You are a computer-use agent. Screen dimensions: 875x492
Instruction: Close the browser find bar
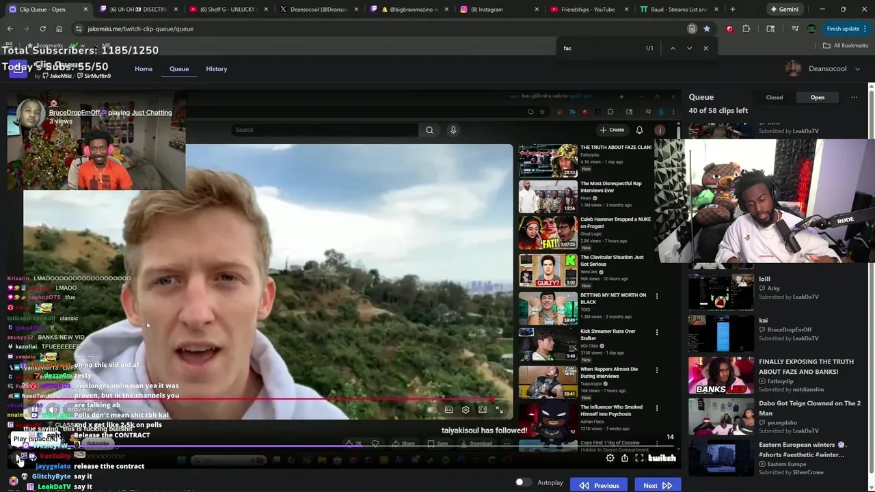tap(705, 48)
